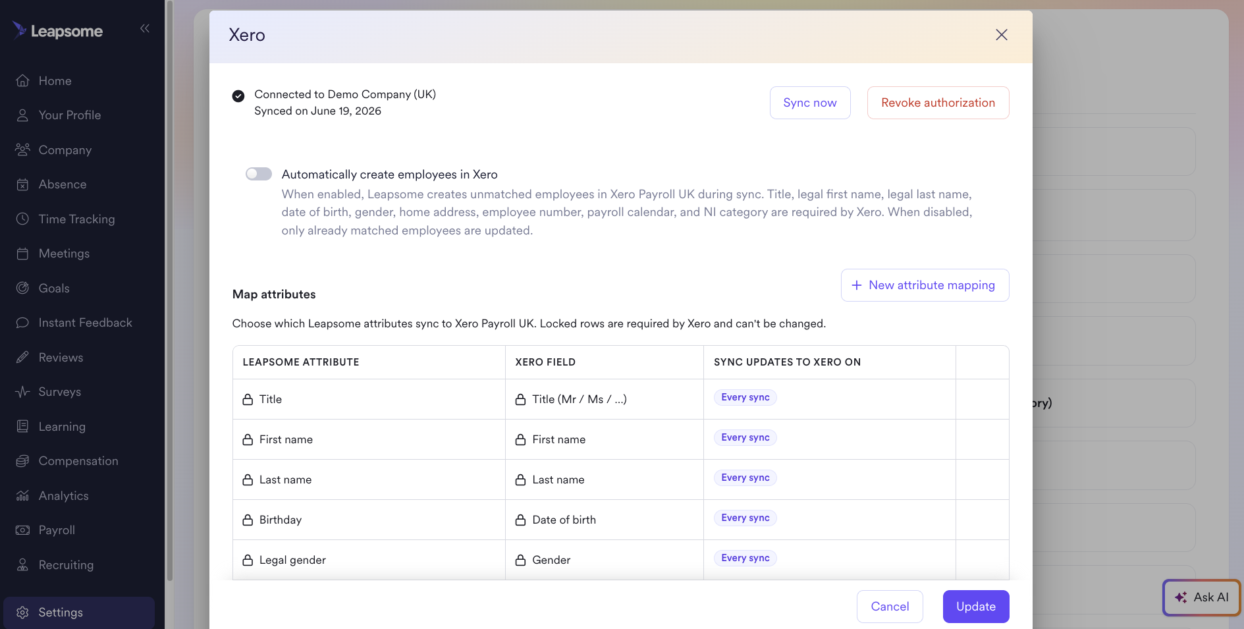The image size is (1244, 629).
Task: Click the Sync now button
Action: tap(810, 103)
